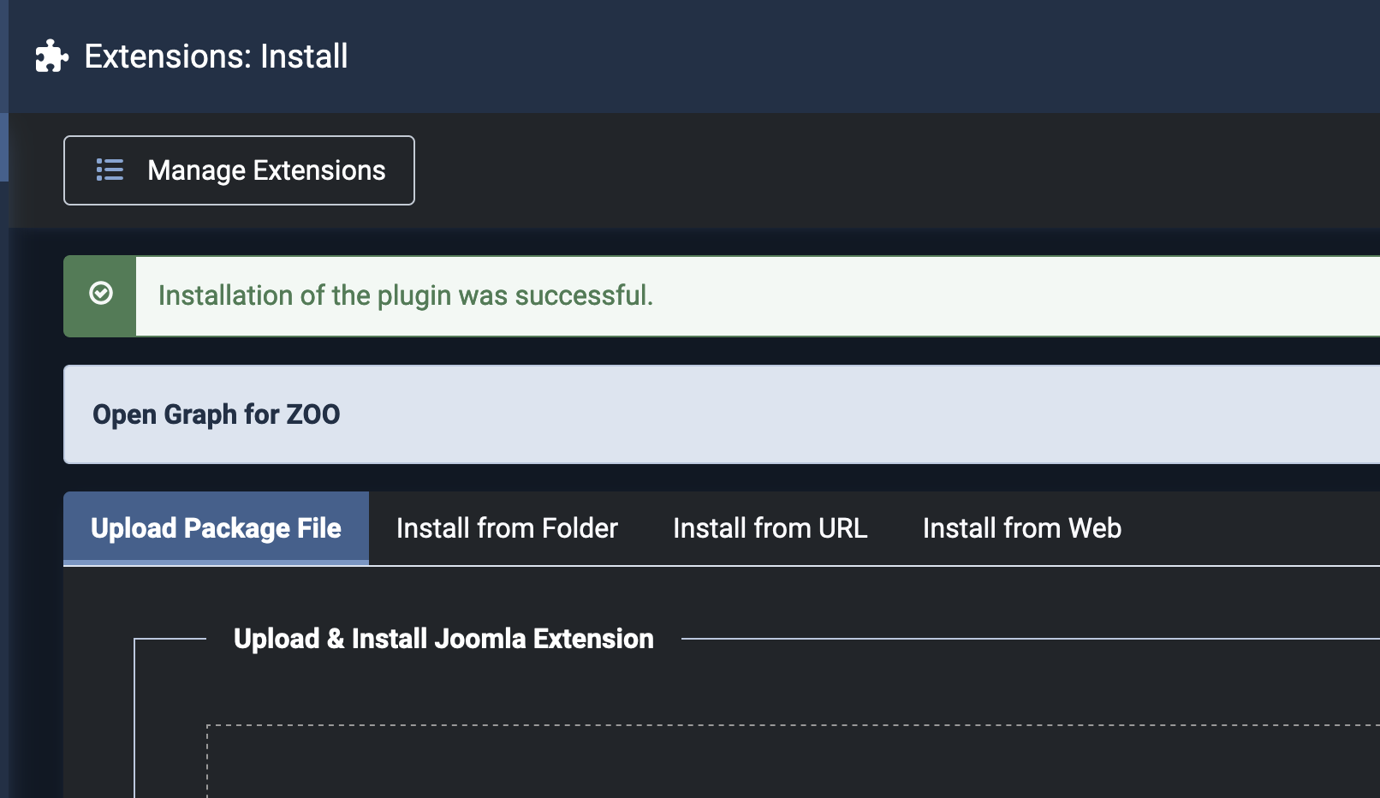Screen dimensions: 1380x798
Task: Click empty toolbar area right of Manage Extensions
Action: (856, 170)
